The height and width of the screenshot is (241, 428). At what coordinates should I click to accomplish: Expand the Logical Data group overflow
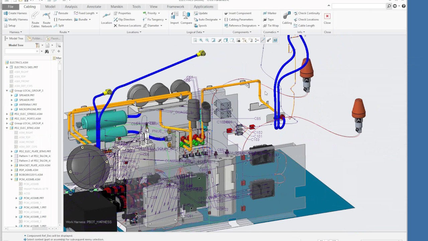pyautogui.click(x=196, y=32)
